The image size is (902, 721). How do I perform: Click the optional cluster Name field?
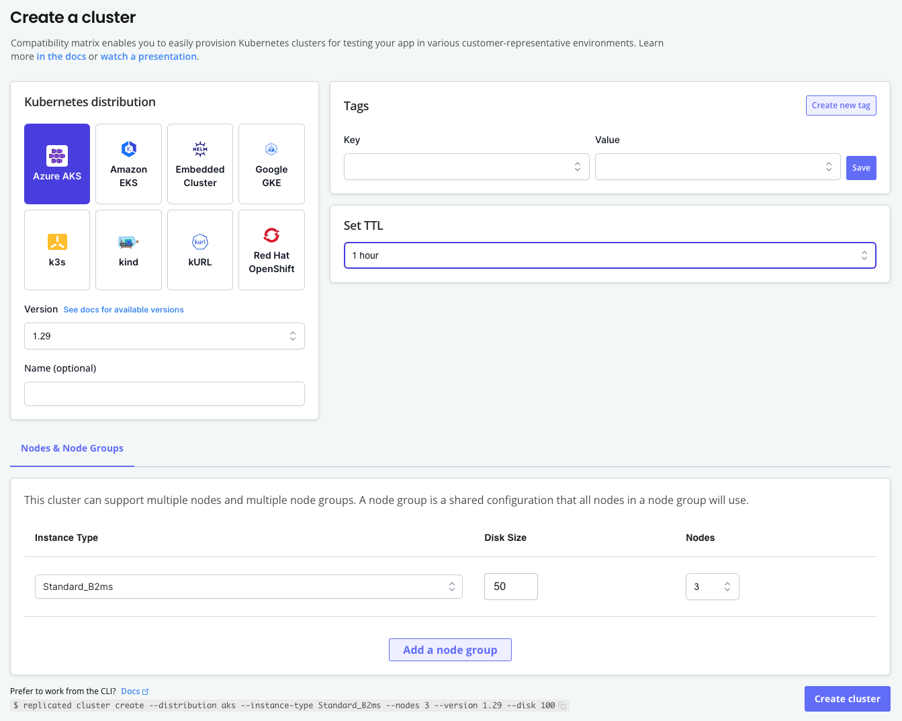click(164, 394)
